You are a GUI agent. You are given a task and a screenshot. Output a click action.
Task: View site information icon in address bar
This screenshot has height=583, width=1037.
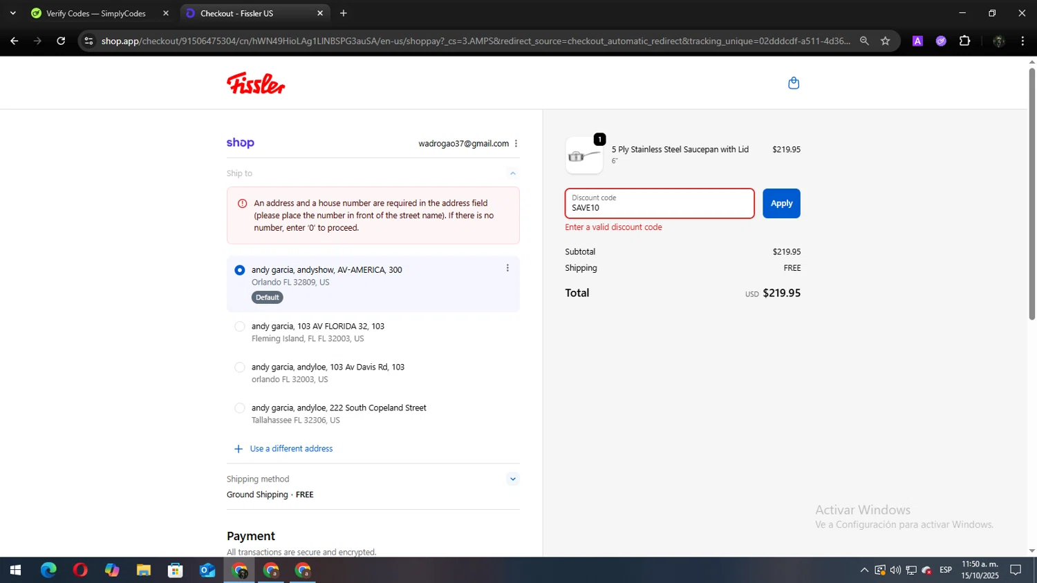(x=88, y=41)
